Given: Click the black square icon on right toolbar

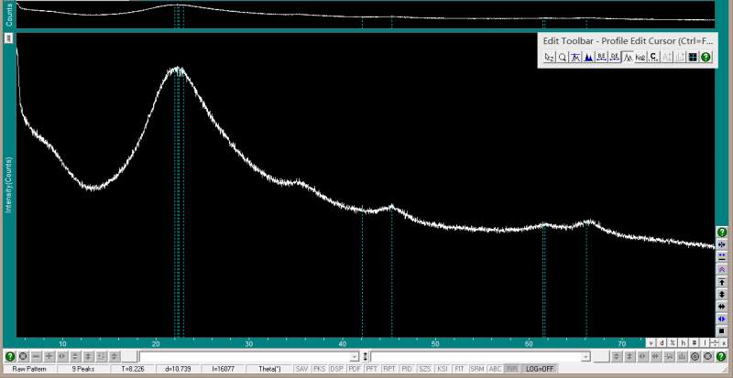Looking at the screenshot, I should coord(722,330).
